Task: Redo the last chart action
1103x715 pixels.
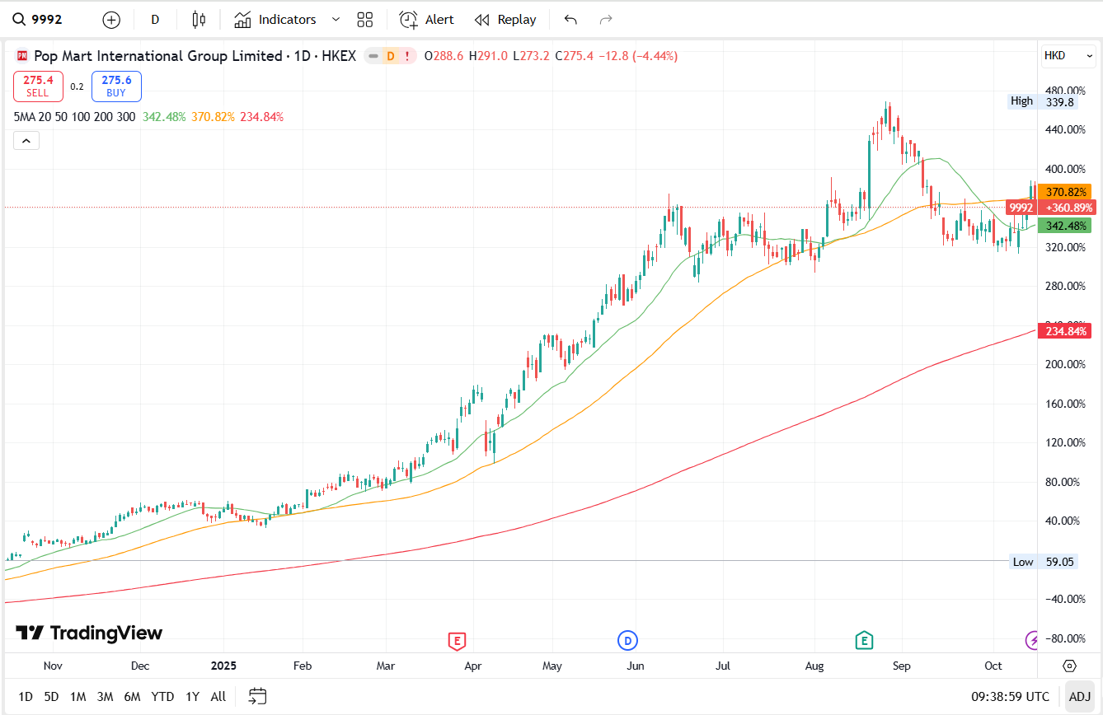Action: click(x=606, y=20)
